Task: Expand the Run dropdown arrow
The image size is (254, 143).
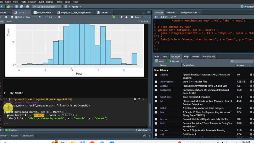Action: (x=141, y=17)
